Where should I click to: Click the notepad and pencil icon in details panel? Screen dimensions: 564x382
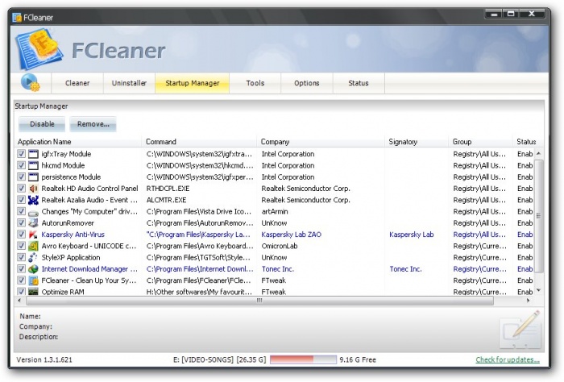520,330
